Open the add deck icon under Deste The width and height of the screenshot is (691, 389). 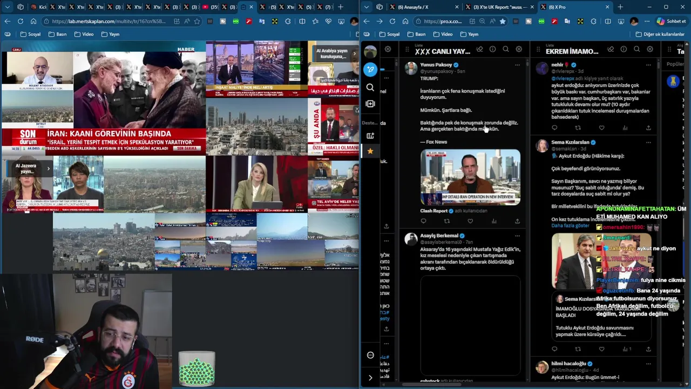pos(370,136)
